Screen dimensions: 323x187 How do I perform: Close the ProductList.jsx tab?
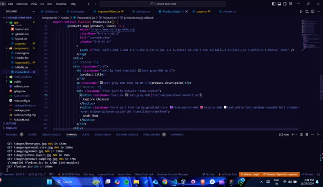186,11
